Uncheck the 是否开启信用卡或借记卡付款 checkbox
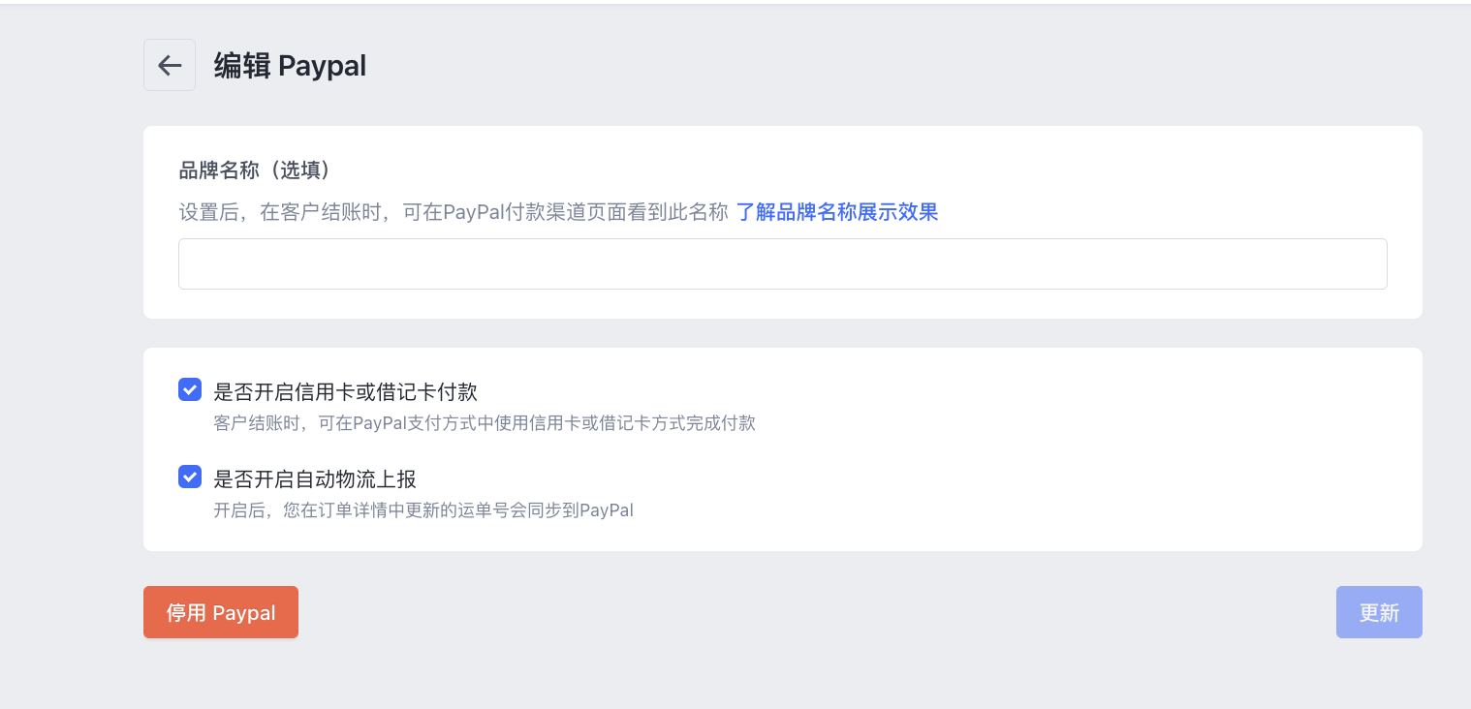1471x709 pixels. click(190, 390)
